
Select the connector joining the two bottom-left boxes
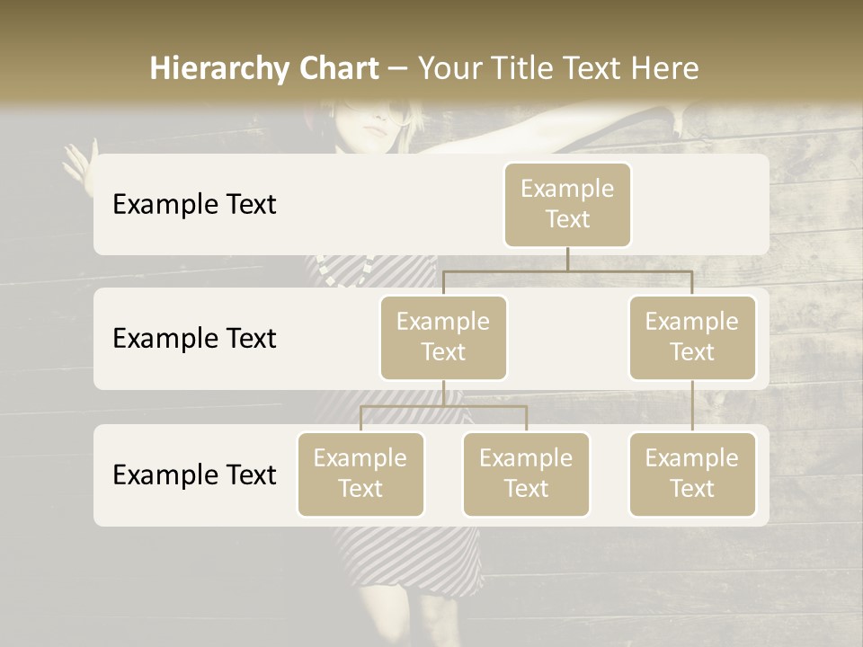click(x=443, y=406)
